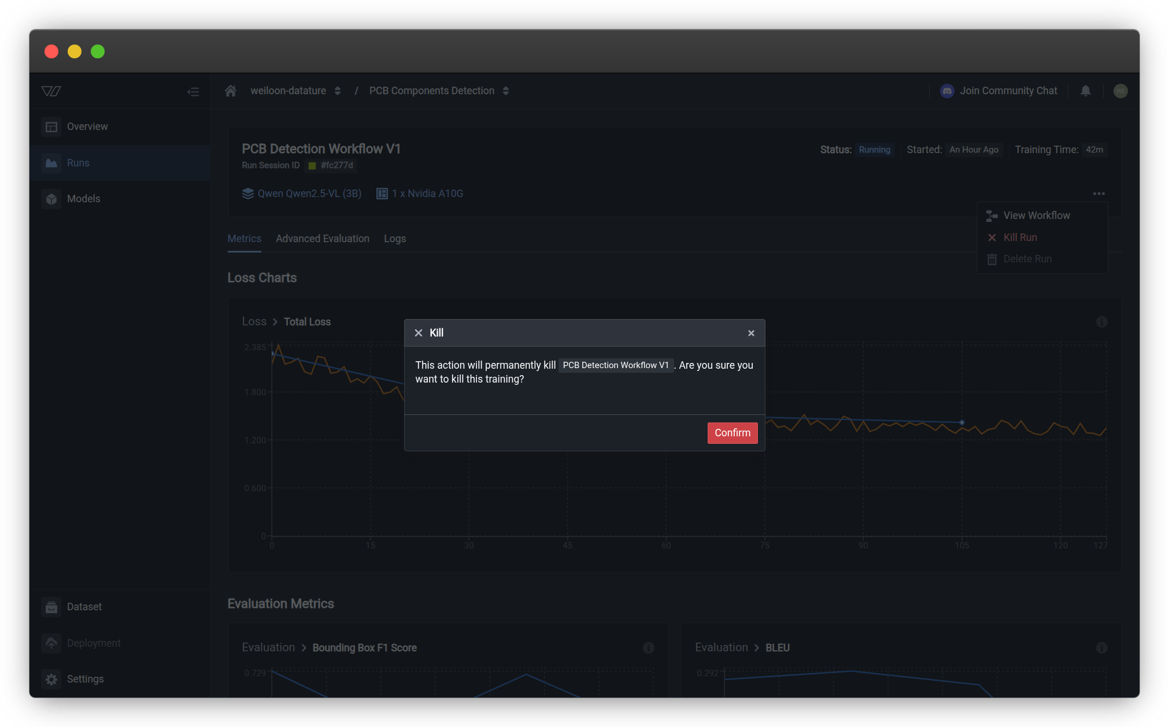The image size is (1169, 727).
Task: Open the notifications bell
Action: (1085, 91)
